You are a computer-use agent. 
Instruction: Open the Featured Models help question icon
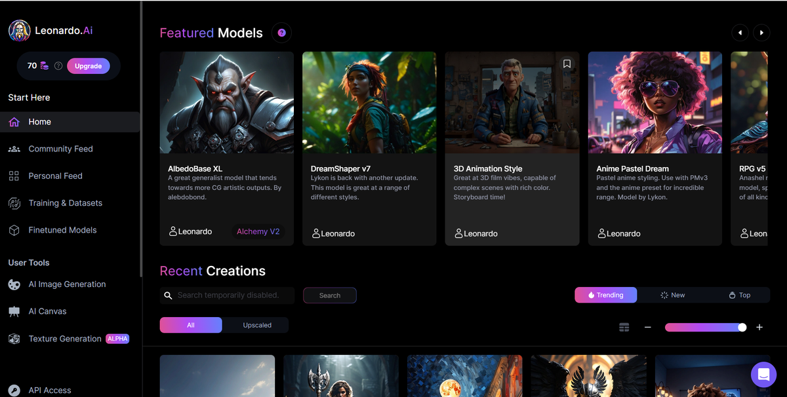point(281,33)
